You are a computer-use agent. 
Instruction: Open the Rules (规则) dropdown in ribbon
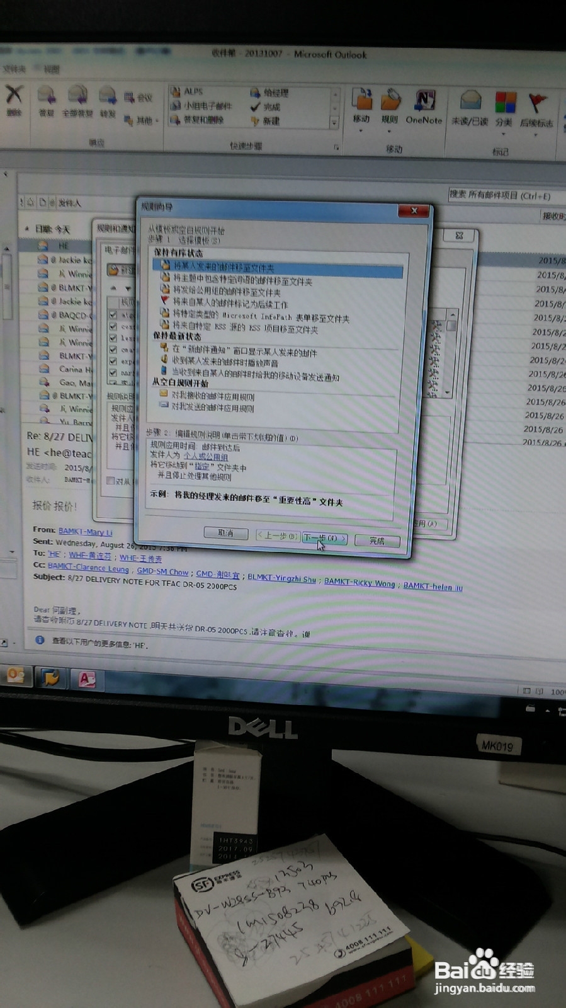(x=389, y=131)
